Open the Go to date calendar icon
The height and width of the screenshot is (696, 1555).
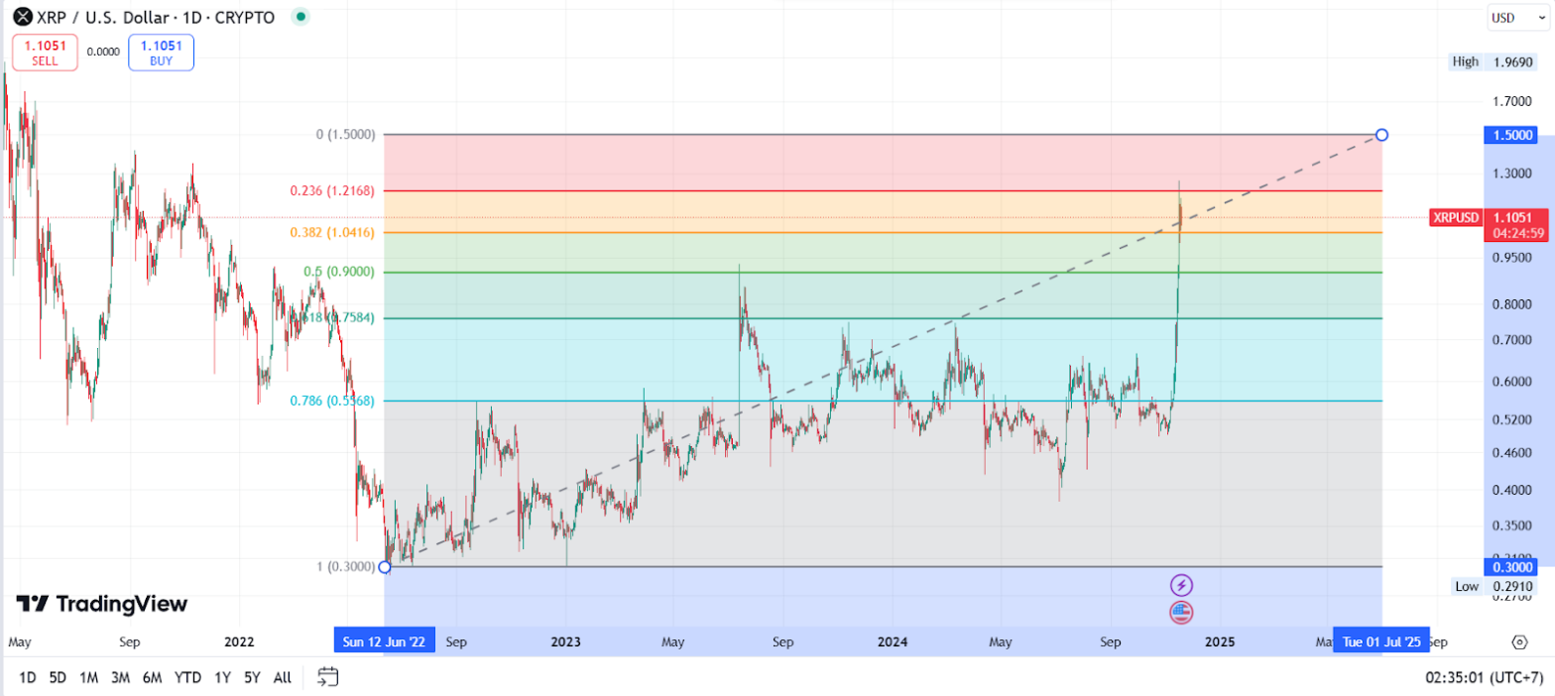coord(328,677)
